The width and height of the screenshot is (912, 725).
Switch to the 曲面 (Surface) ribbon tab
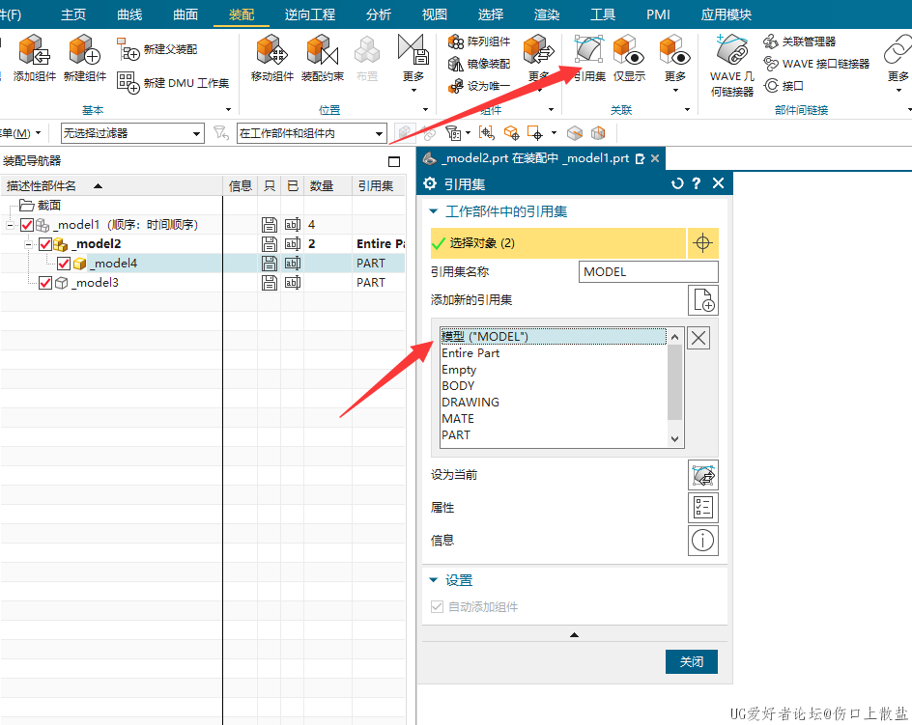click(x=185, y=14)
